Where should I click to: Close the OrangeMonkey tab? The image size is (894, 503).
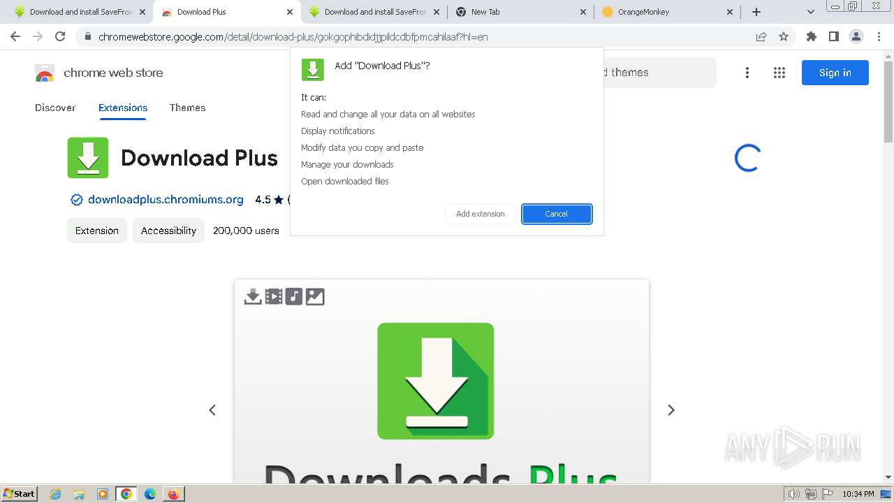click(x=730, y=12)
